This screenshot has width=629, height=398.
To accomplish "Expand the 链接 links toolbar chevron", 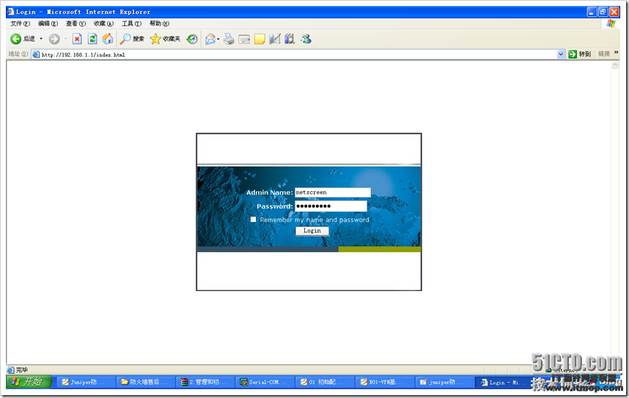I will click(x=616, y=53).
